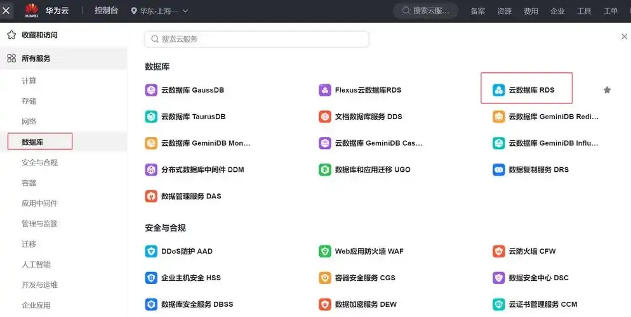Select 安全与合规 category in sidebar
The image size is (631, 317).
coord(40,162)
